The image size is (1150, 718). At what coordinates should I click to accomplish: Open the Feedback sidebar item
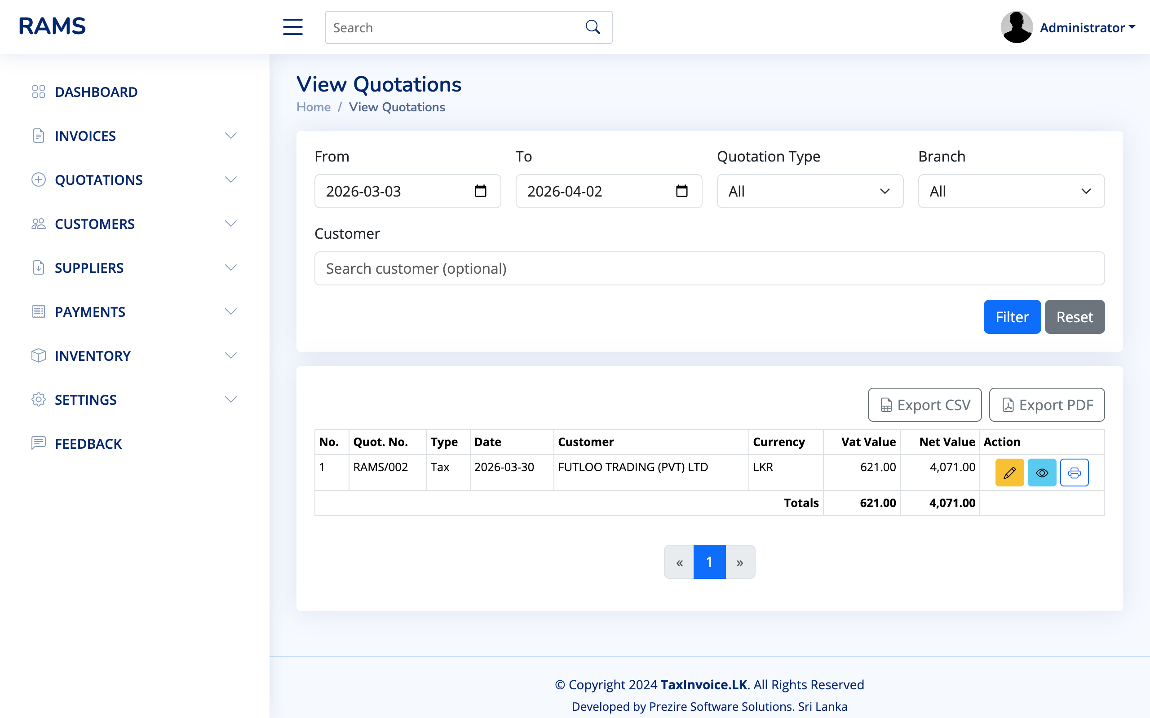(88, 443)
